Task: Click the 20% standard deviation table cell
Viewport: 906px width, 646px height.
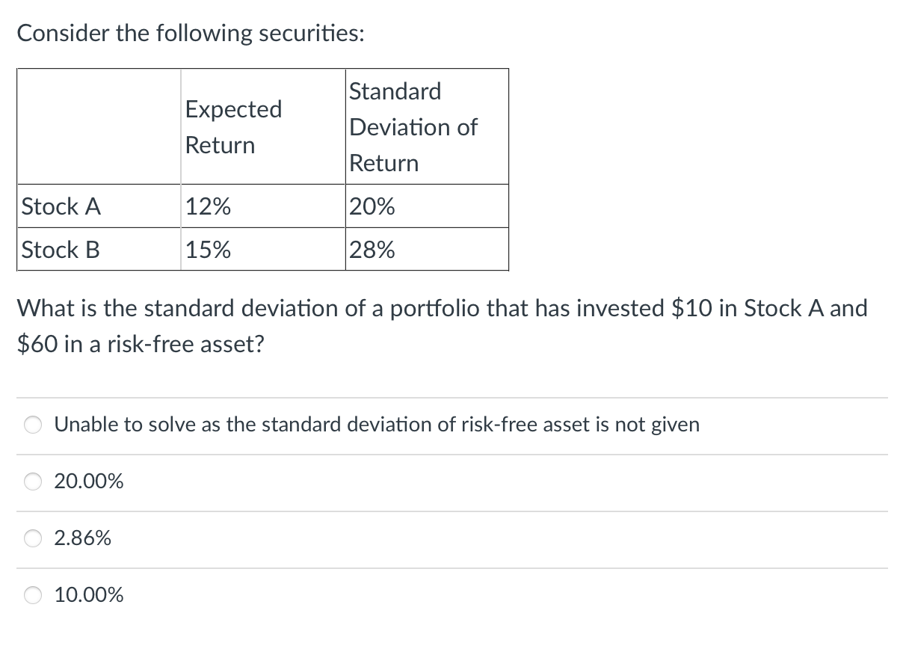Action: pos(427,206)
